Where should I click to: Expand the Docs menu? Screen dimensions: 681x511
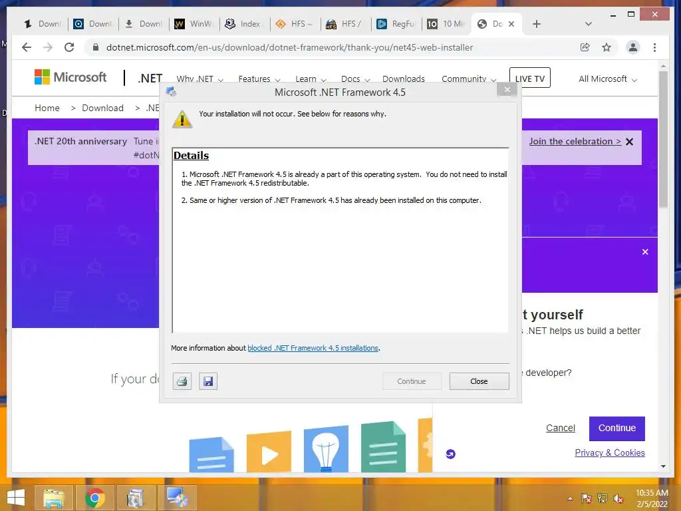coord(355,79)
